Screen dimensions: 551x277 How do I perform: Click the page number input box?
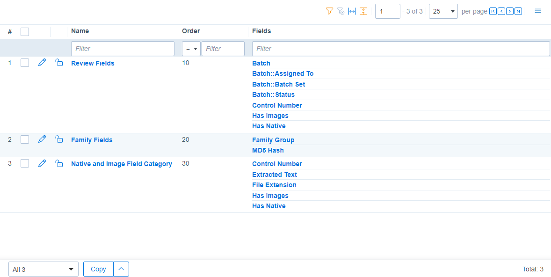388,11
